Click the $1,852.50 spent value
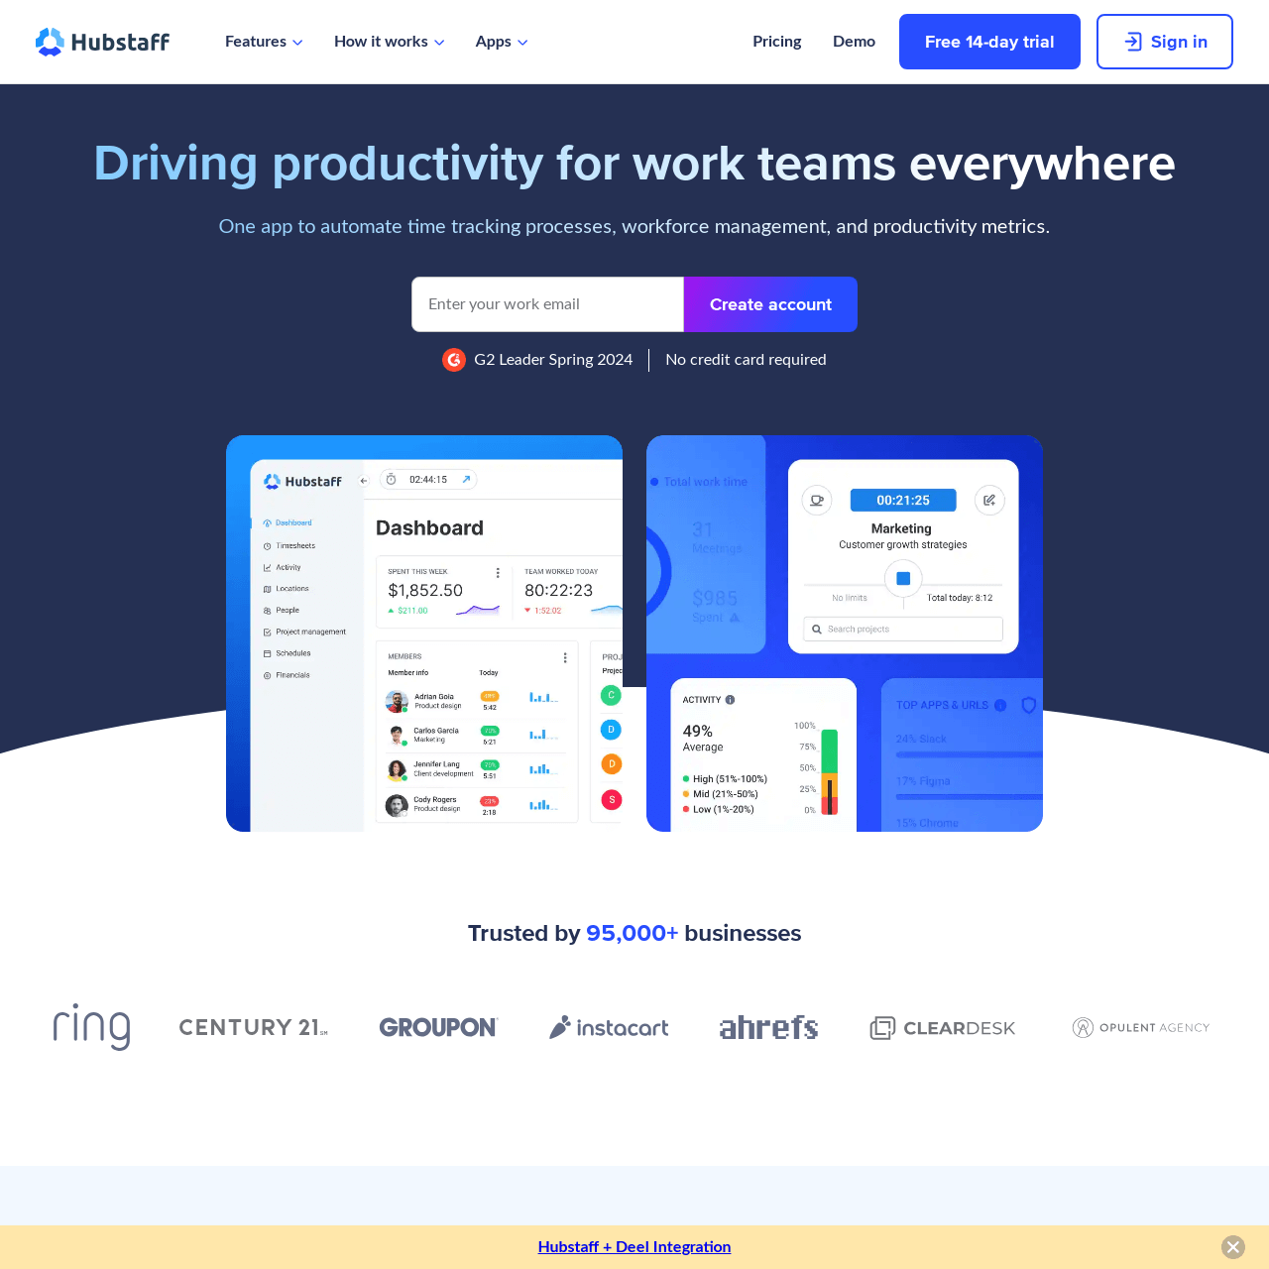 (x=425, y=590)
